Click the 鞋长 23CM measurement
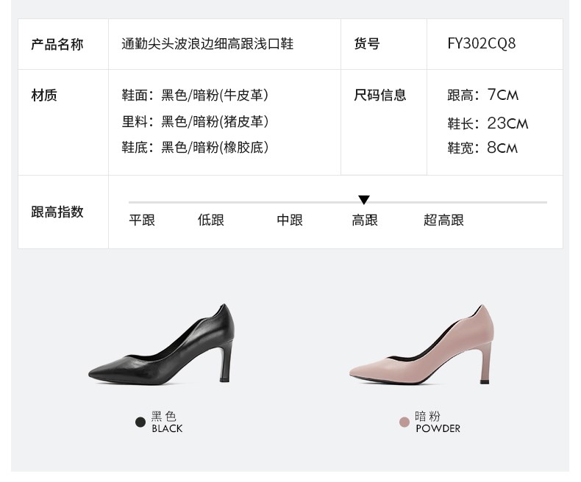This screenshot has height=482, width=581. click(x=488, y=123)
